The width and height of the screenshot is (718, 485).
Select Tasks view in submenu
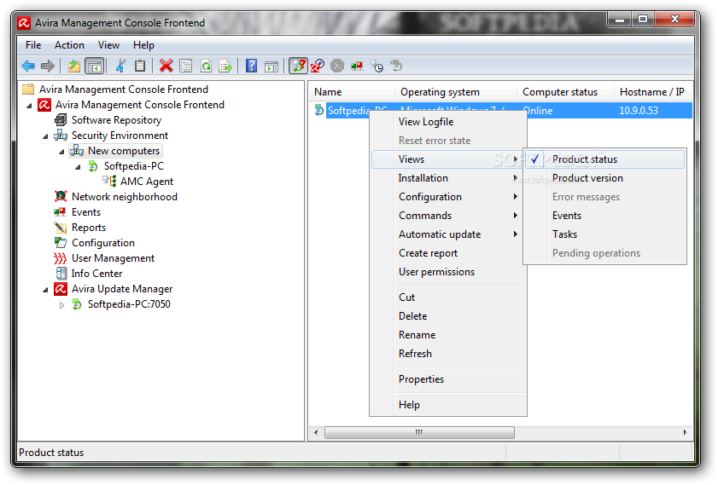[x=605, y=234]
